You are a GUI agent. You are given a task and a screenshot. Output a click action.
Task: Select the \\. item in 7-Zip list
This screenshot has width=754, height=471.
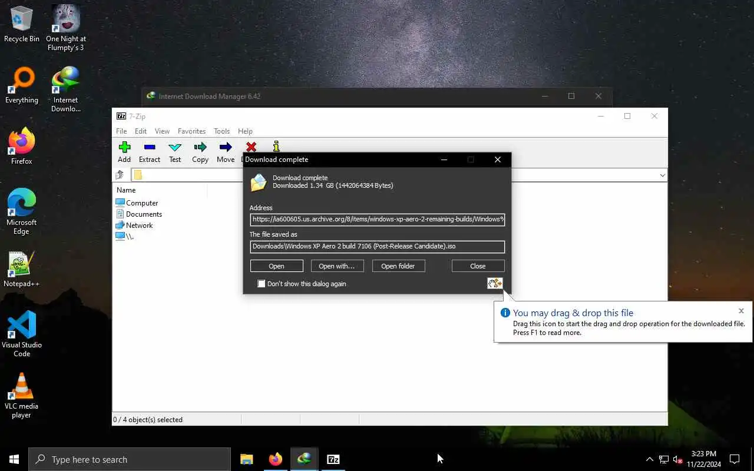click(125, 236)
